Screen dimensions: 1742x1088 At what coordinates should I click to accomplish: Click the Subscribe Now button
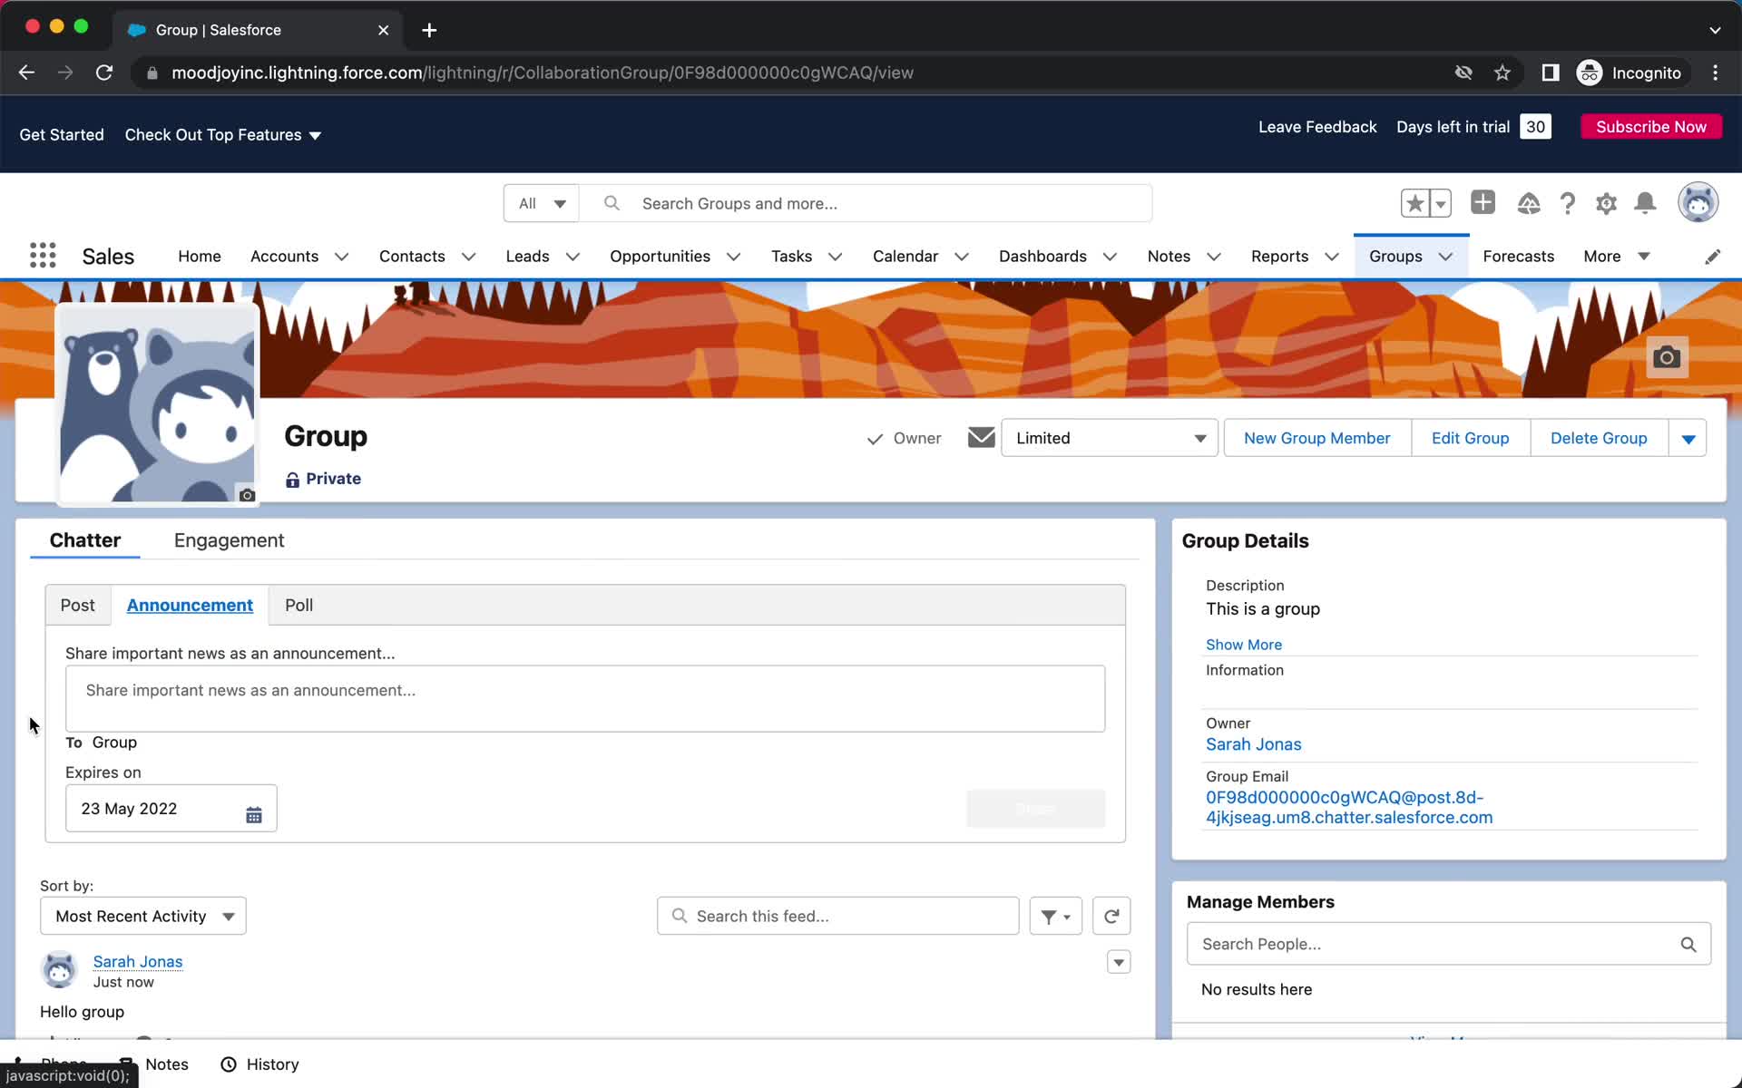[1651, 127]
